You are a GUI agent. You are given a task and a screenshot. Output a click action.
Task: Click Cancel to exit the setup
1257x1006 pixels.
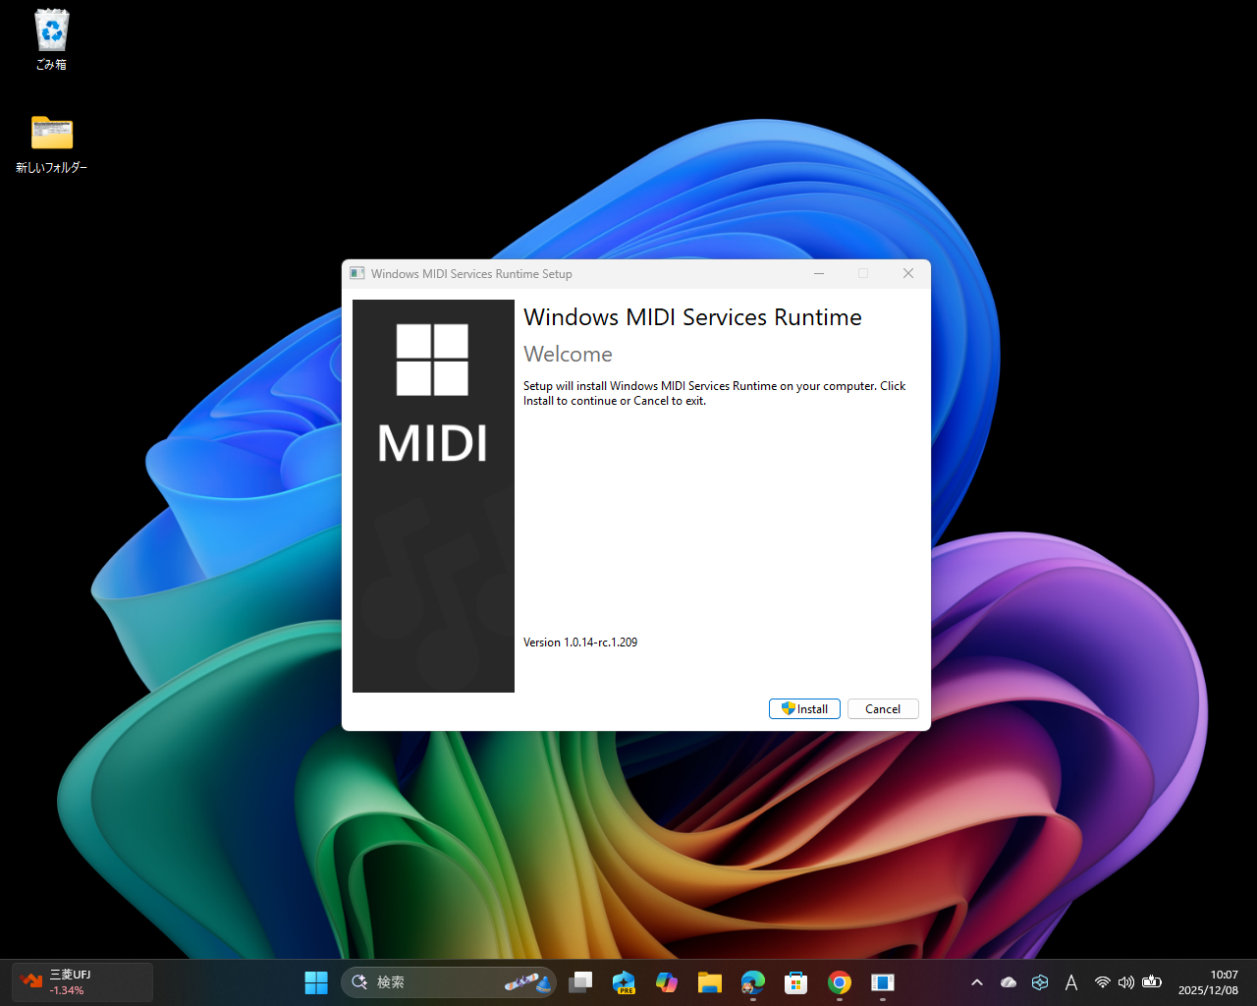[882, 708]
